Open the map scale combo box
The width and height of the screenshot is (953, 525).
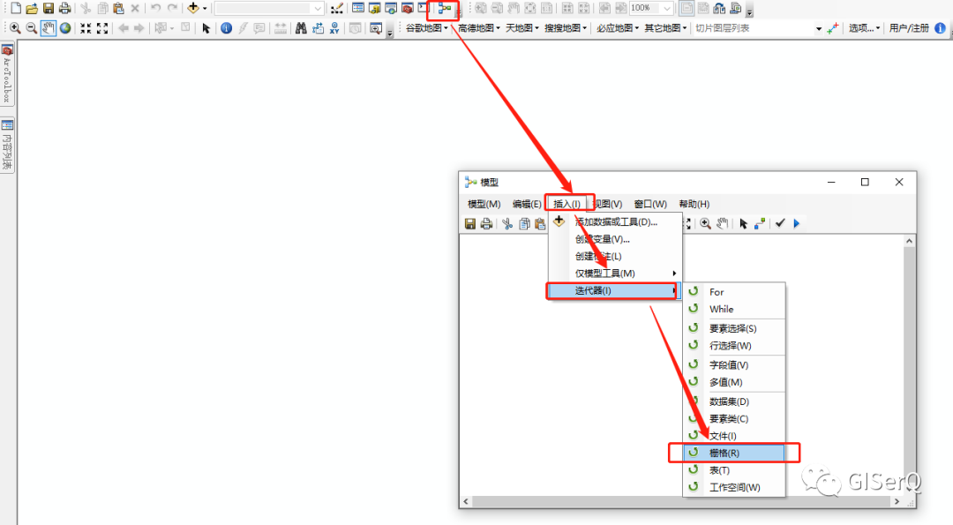click(268, 9)
